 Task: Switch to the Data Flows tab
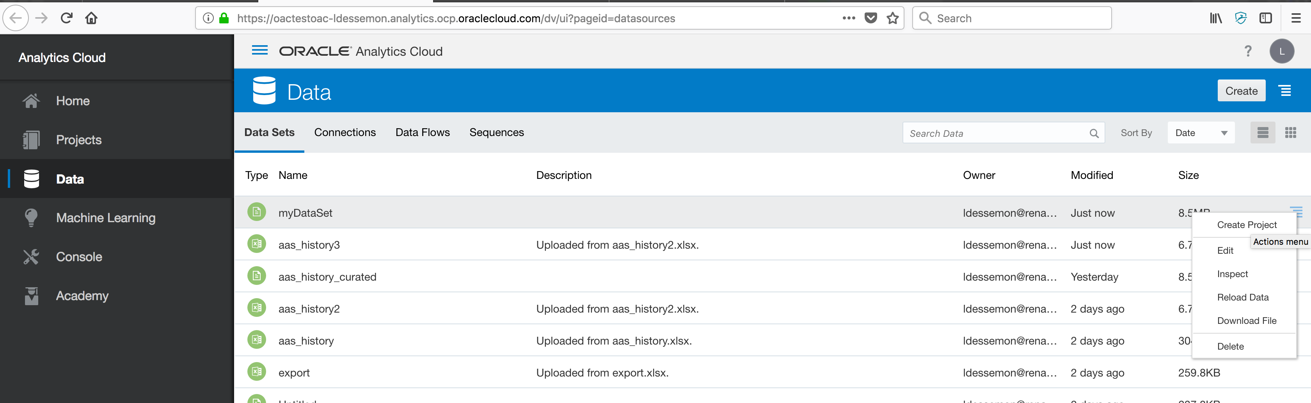pos(423,133)
